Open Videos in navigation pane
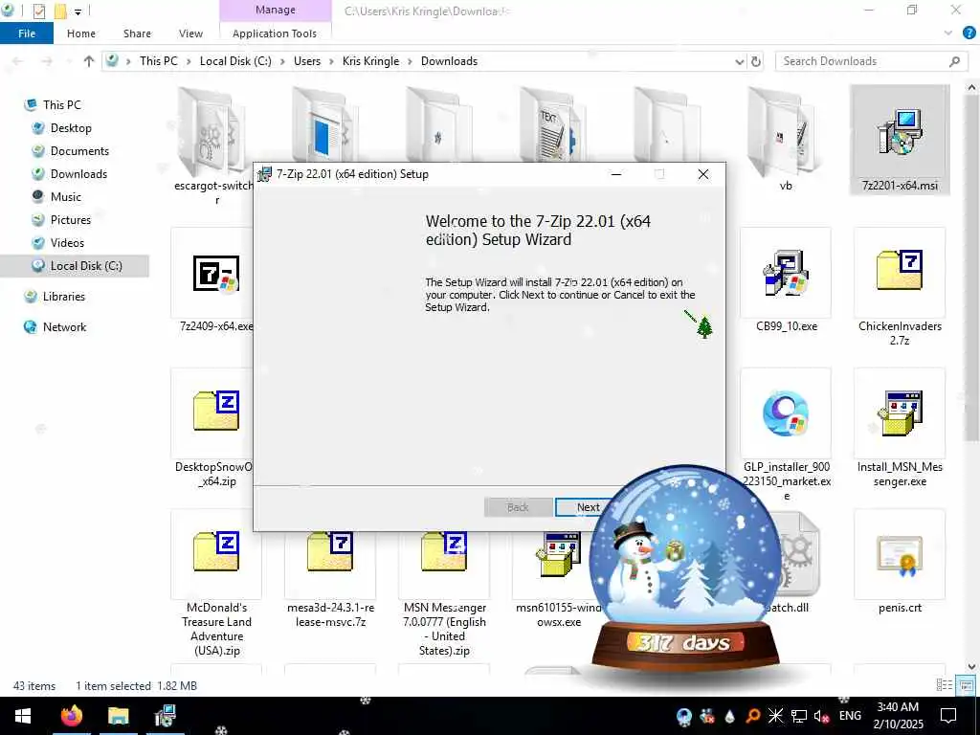Viewport: 980px width, 735px height. (x=67, y=242)
